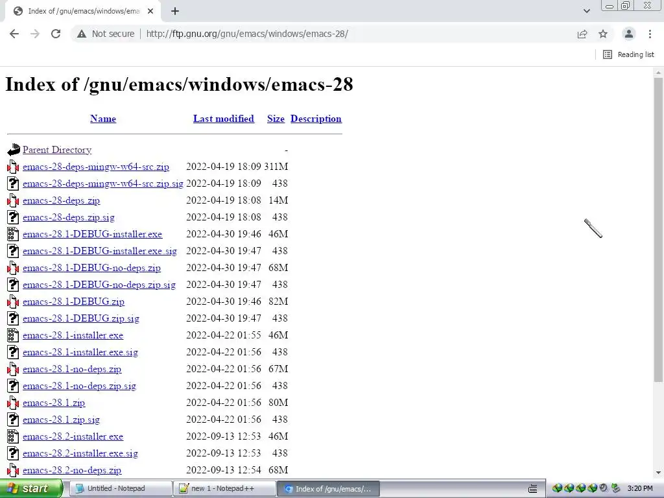The height and width of the screenshot is (498, 664).
Task: Click binary icon beside emacs-28.1-DEBUG-installer.exe
Action: pos(13,234)
